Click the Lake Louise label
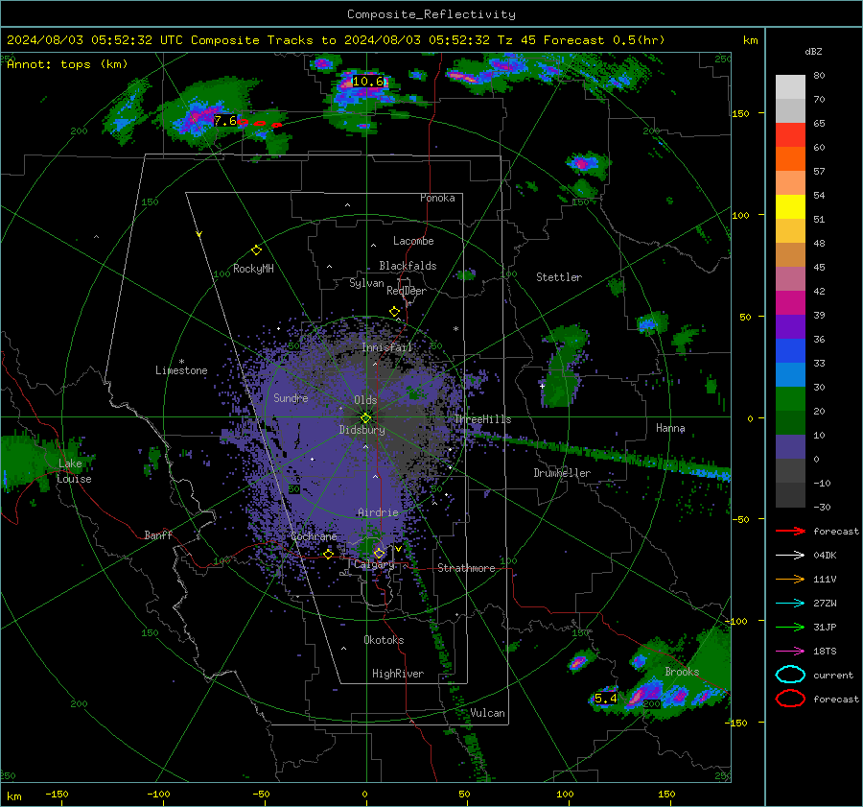 74,471
